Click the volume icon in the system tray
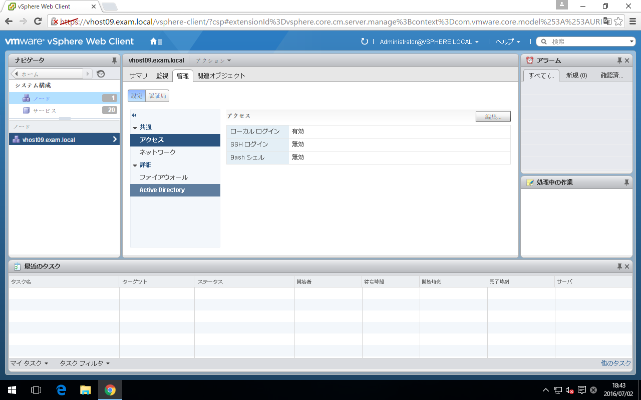The image size is (641, 400). pos(569,390)
